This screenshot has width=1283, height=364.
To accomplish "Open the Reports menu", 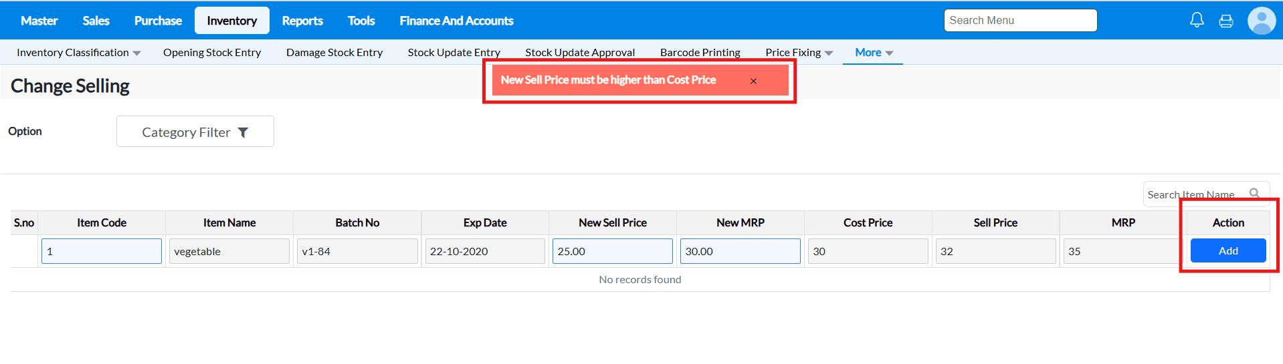I will [302, 21].
